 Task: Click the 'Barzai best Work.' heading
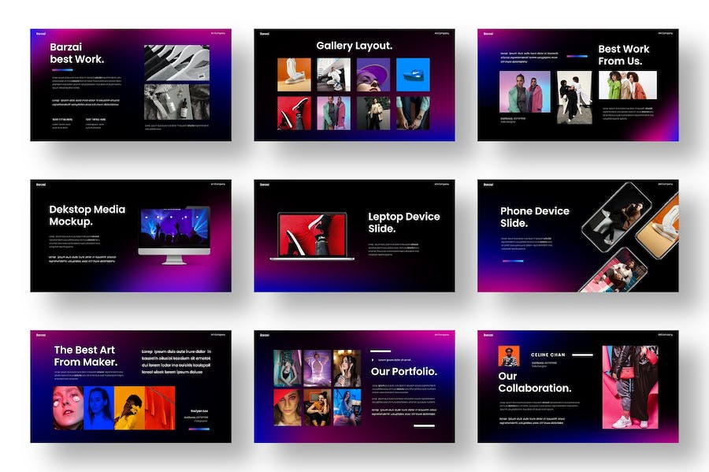77,53
